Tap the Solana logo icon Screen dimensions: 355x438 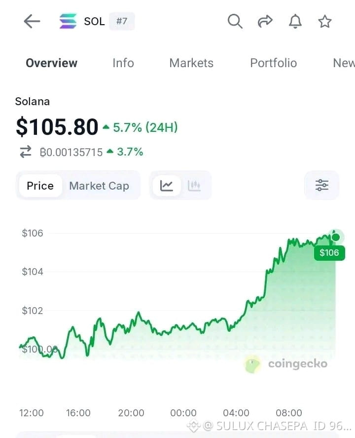(68, 21)
